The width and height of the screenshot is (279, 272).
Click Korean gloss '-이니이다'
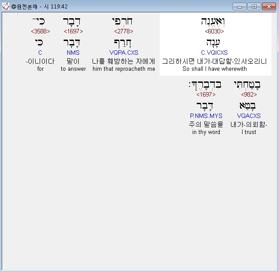tap(40, 61)
